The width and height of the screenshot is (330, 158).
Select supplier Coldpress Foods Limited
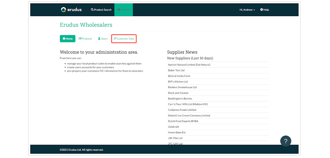pos(218,110)
